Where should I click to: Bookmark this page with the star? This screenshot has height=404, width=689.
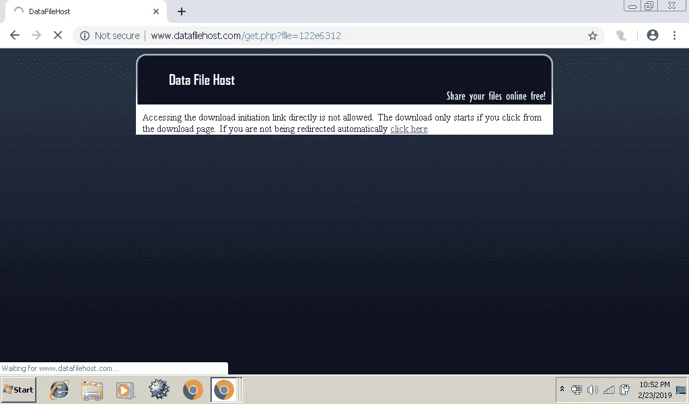pos(593,36)
